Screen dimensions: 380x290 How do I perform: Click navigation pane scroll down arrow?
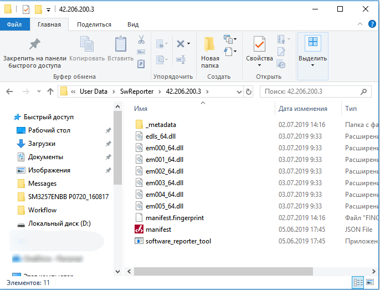118,272
